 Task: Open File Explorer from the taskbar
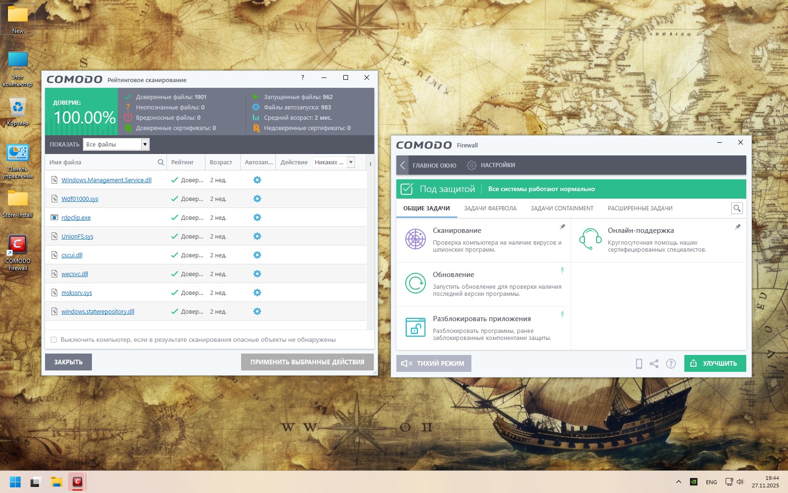(x=57, y=482)
